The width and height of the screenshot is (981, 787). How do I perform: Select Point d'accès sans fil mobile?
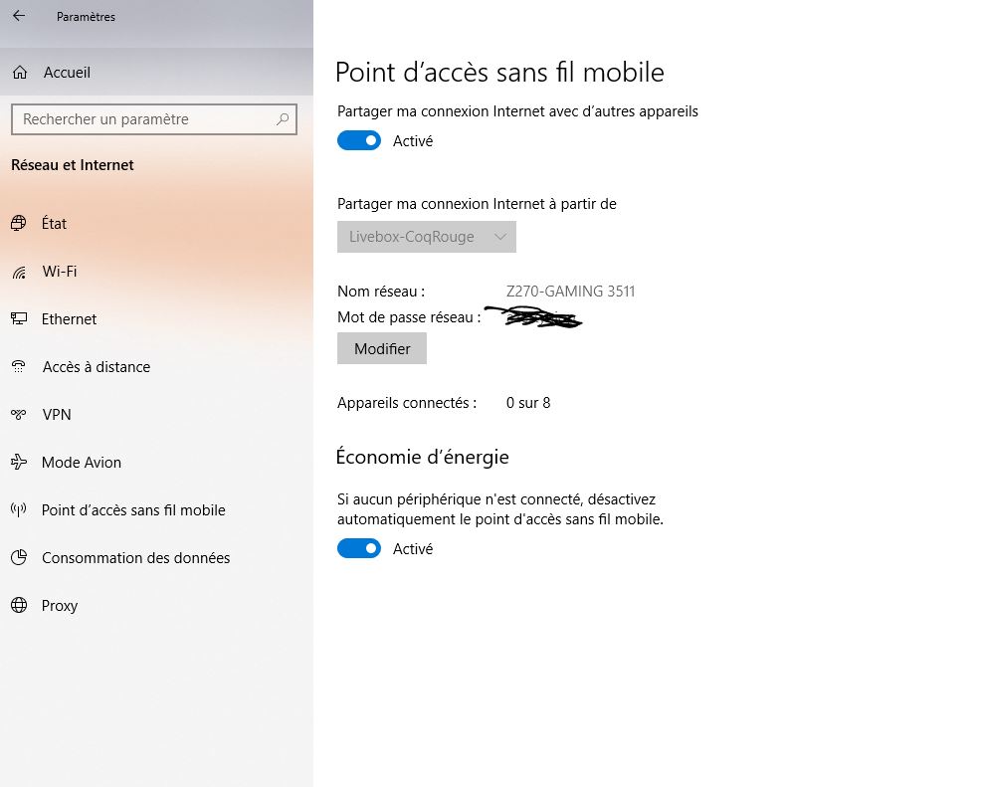(x=133, y=510)
